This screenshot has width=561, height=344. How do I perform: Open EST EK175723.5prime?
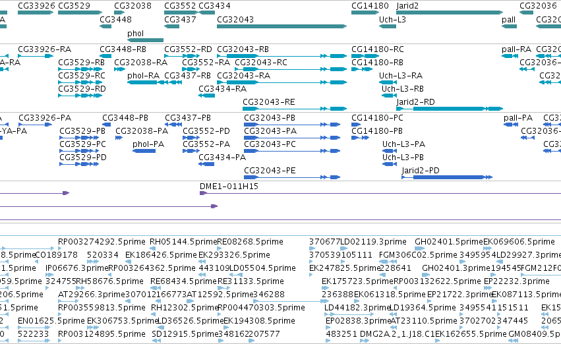[x=357, y=282]
